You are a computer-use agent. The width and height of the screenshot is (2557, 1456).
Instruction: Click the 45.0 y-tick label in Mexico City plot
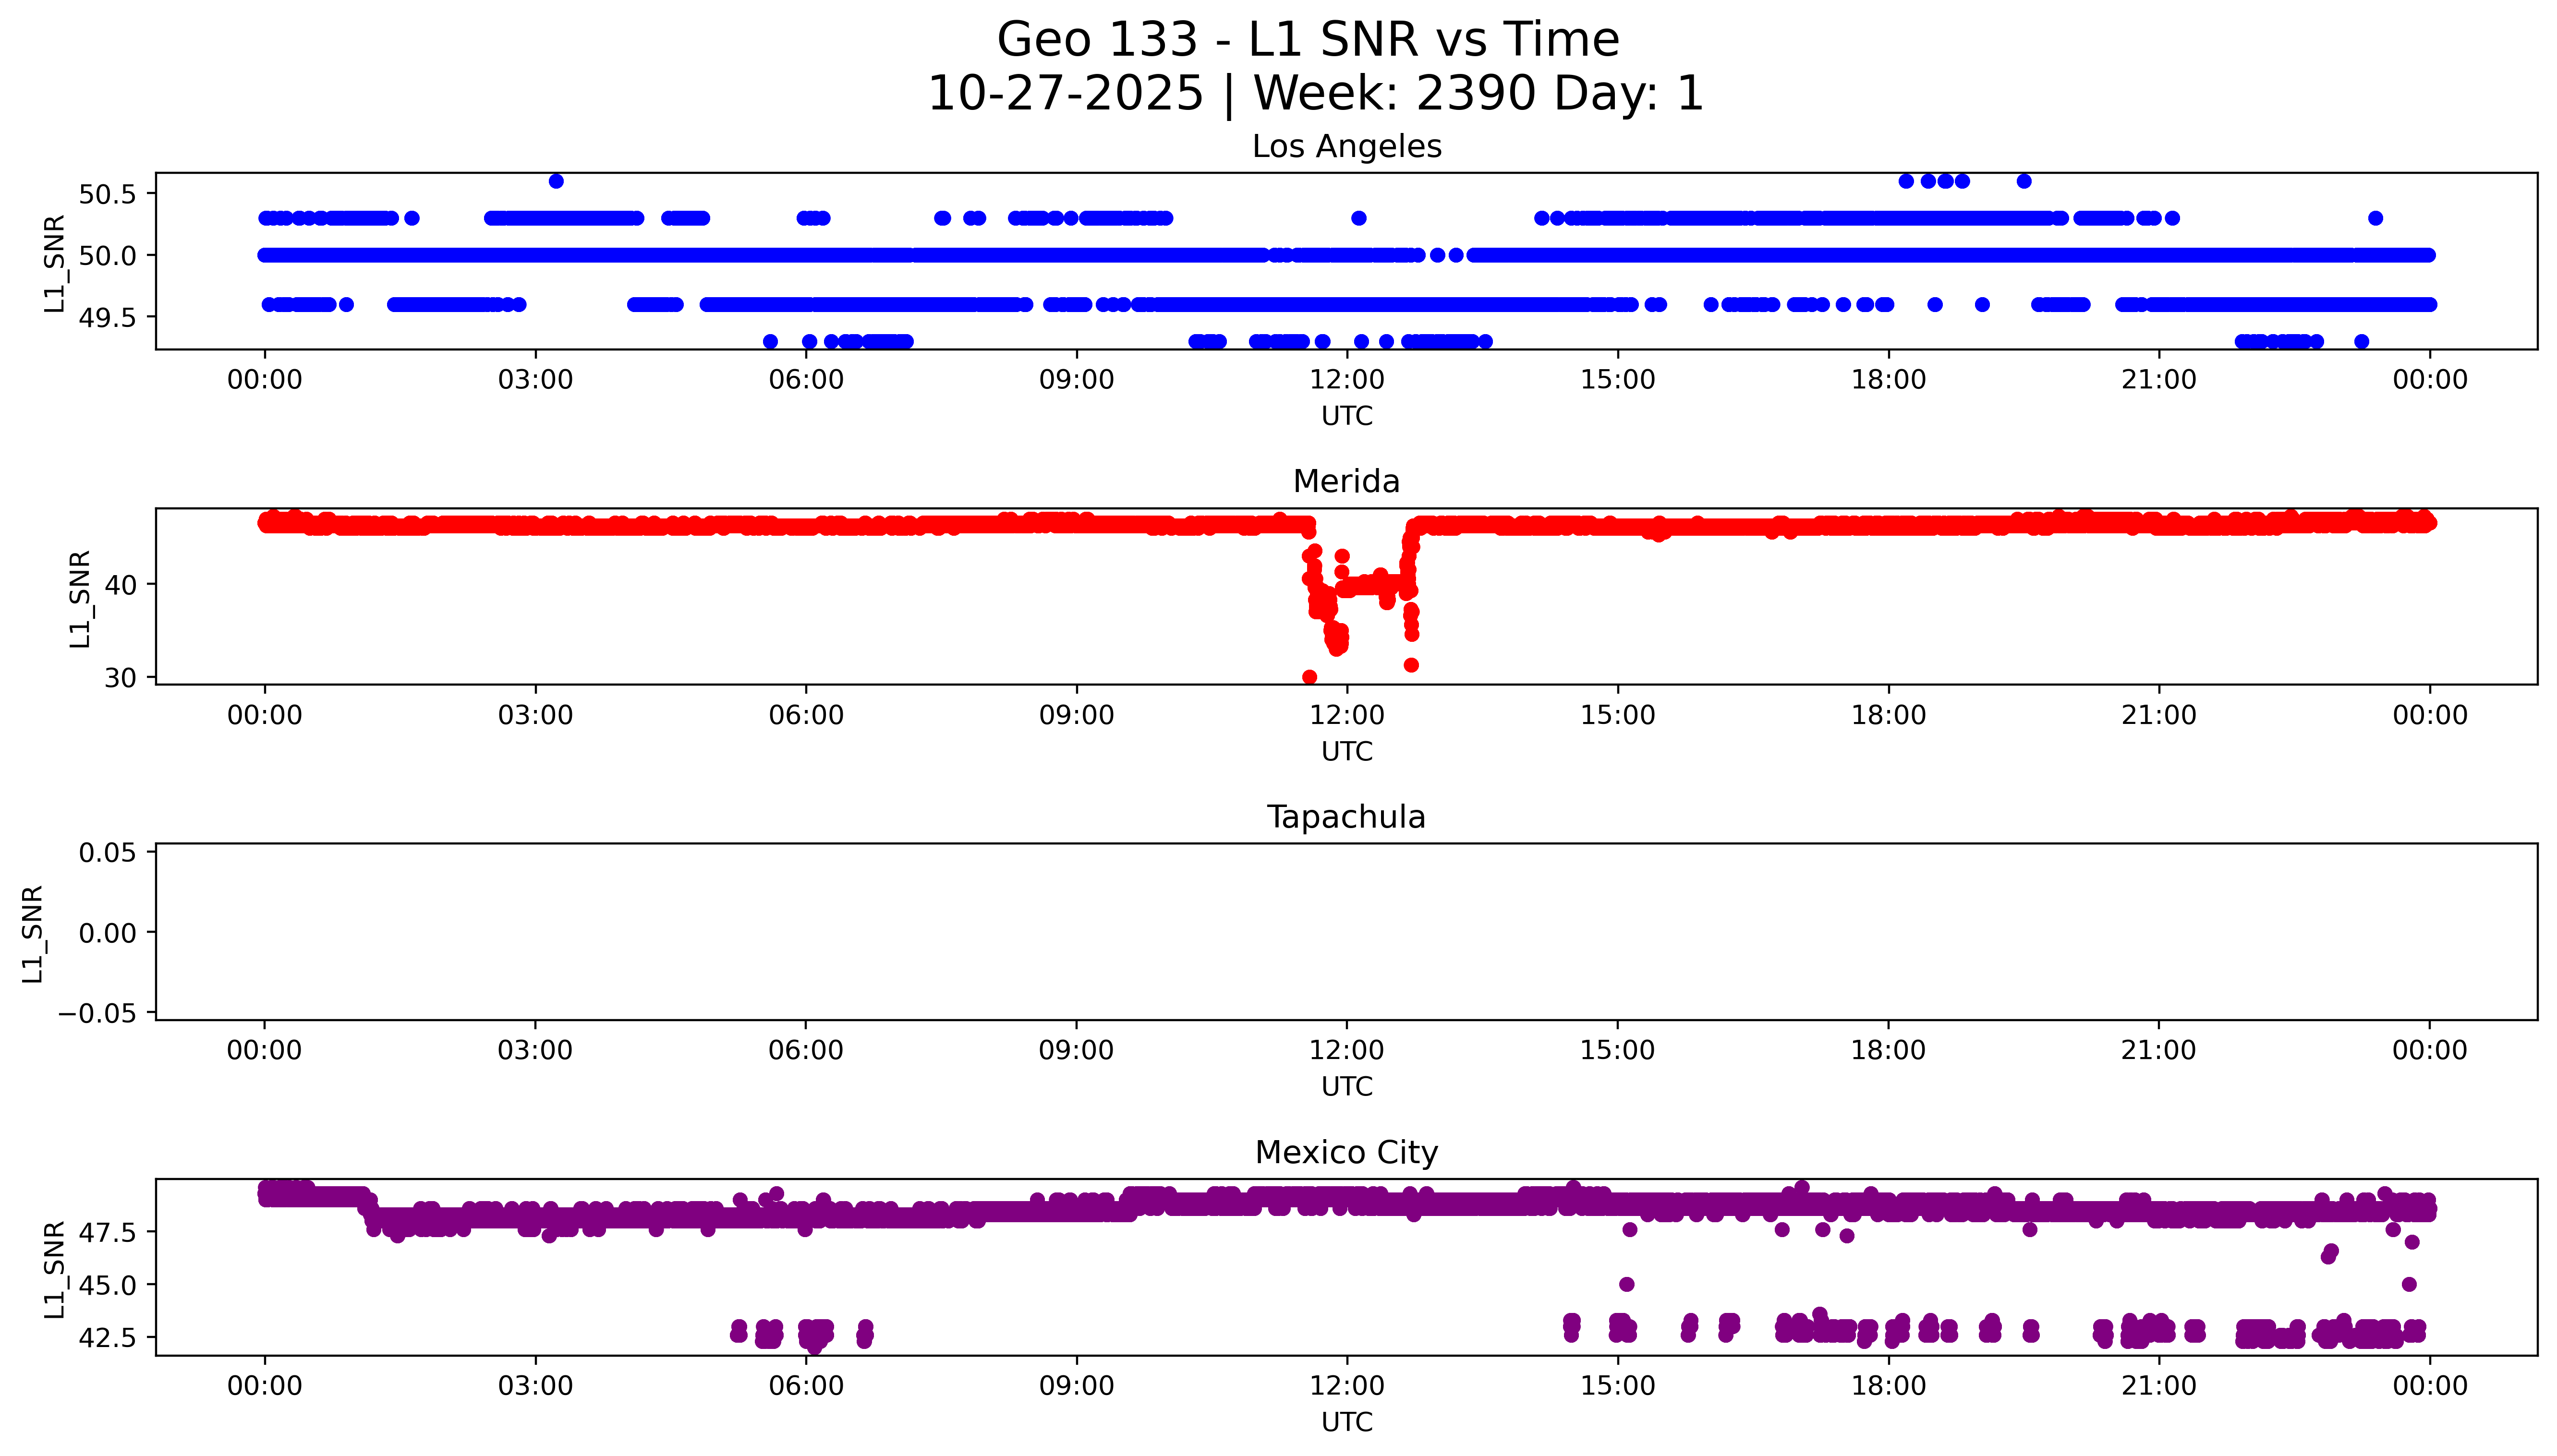[107, 1285]
